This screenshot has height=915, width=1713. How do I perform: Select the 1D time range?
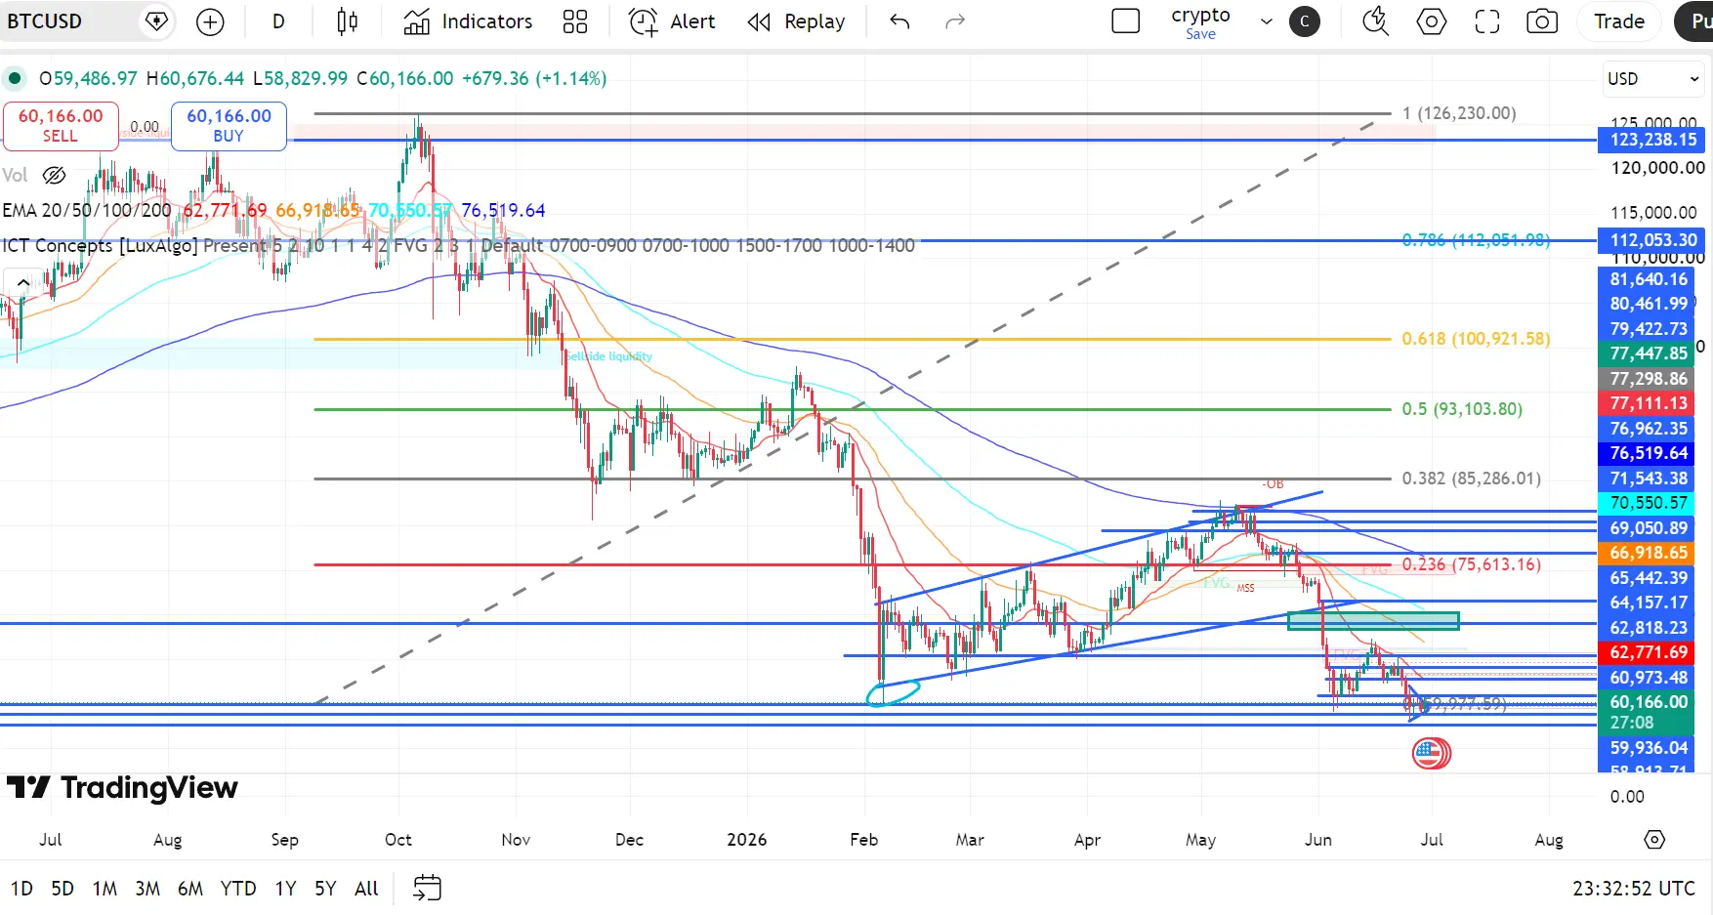(21, 889)
